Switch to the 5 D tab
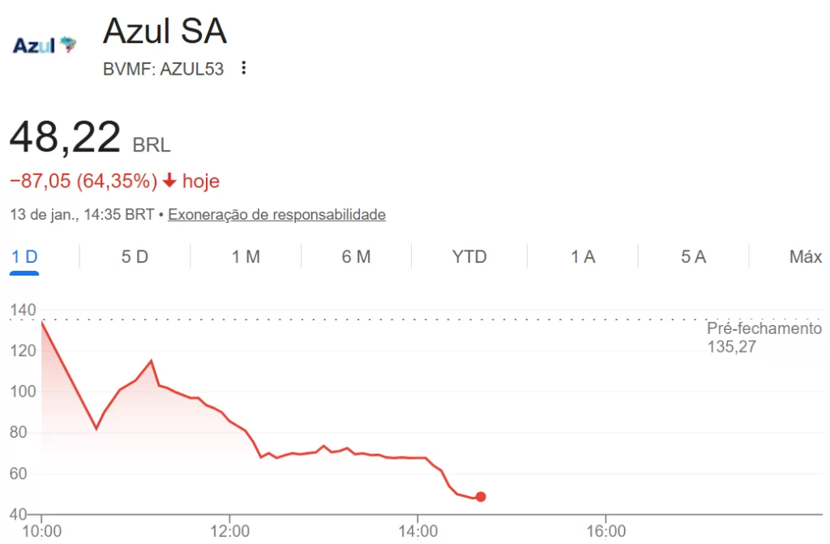This screenshot has width=830, height=544. tap(135, 257)
